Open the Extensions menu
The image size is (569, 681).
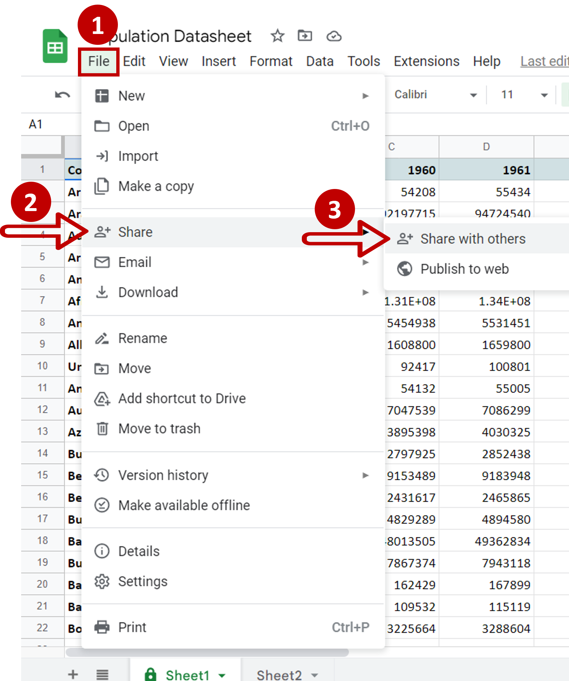pyautogui.click(x=426, y=61)
